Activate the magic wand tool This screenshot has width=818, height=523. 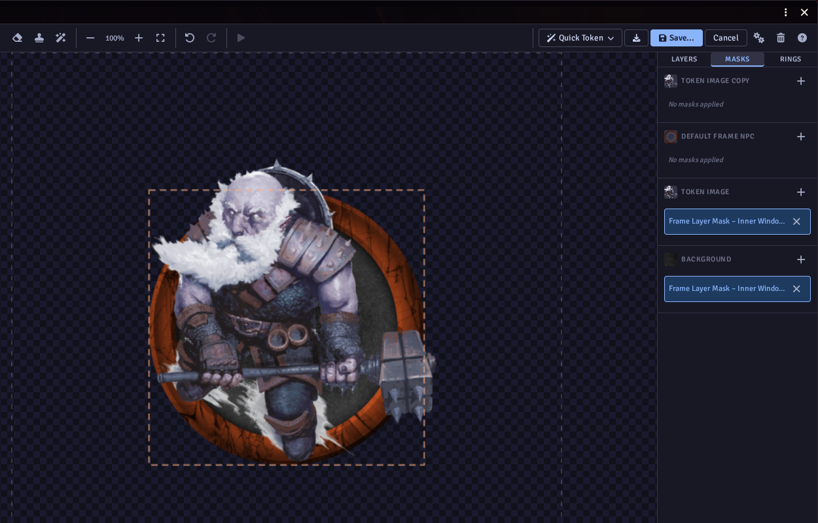click(61, 38)
